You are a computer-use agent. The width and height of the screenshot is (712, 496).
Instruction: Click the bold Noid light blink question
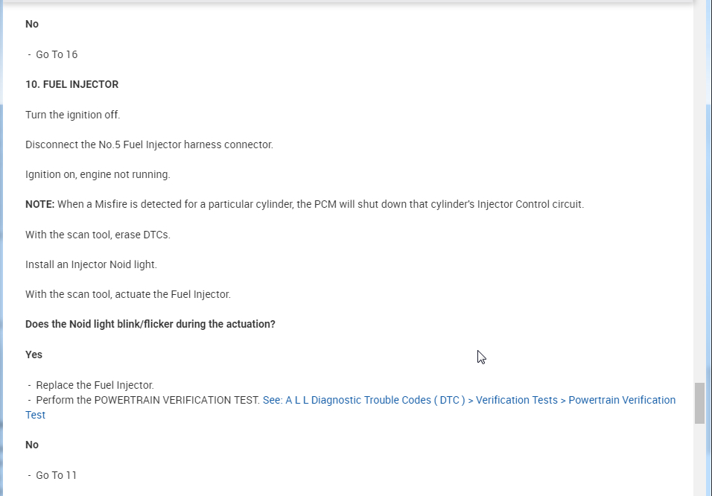coord(150,324)
